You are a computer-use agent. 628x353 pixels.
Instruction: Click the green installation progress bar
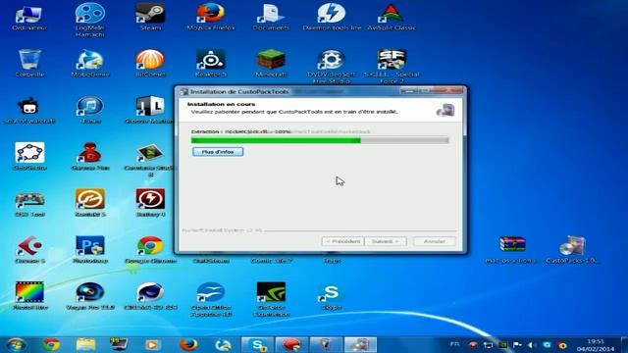tap(320, 140)
